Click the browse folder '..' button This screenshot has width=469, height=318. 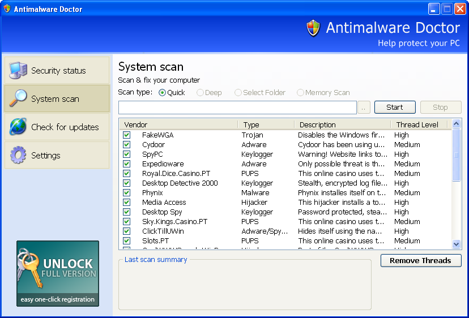[364, 108]
